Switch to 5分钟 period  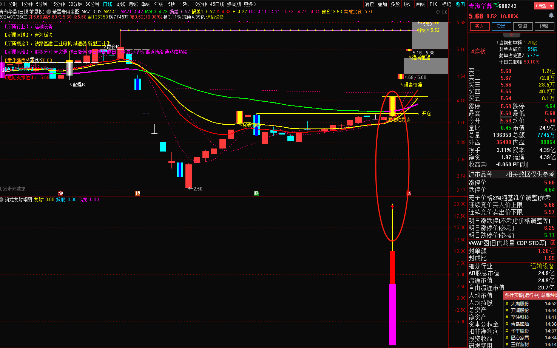pos(42,4)
